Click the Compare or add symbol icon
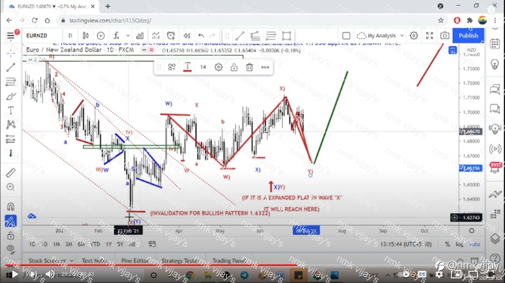Screen dimensions: 505x283 point(101,36)
